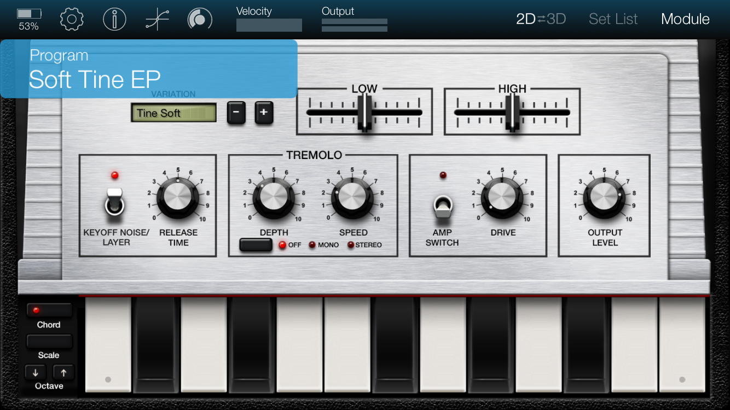Toggle the Scale button
The width and height of the screenshot is (730, 410).
(49, 341)
